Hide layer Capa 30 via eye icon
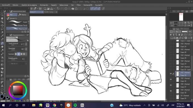The image size is (193, 108). point(171,91)
